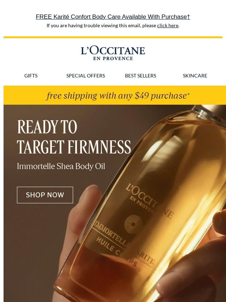Open the FREE Karité Confort Body Care link
This screenshot has height=302, width=226.
click(113, 17)
